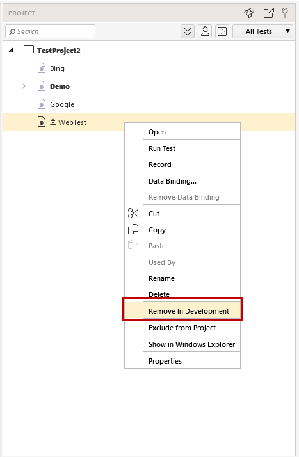Click the In Development badge beside WebTest
Image resolution: width=299 pixels, height=457 pixels.
pyautogui.click(x=53, y=122)
